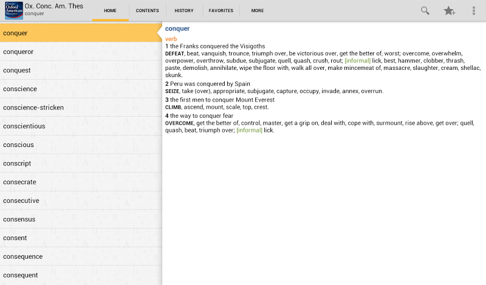Screen dimensions: 486x285
Task: Select the word conquer in list
Action: pos(81,33)
